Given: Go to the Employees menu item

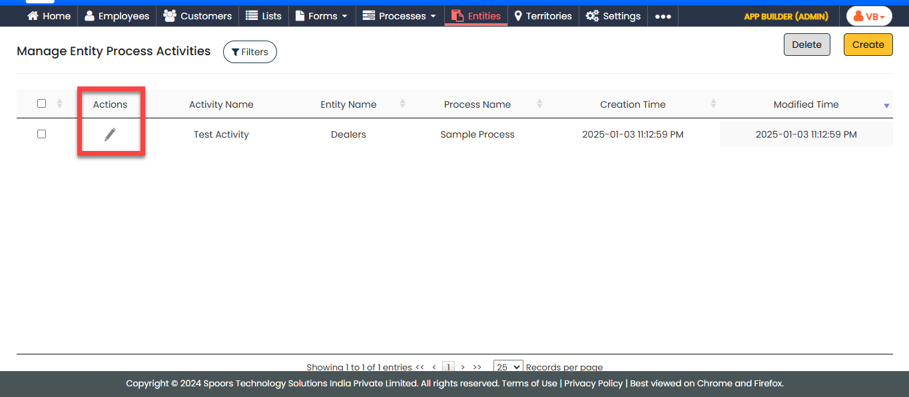Looking at the screenshot, I should point(117,16).
